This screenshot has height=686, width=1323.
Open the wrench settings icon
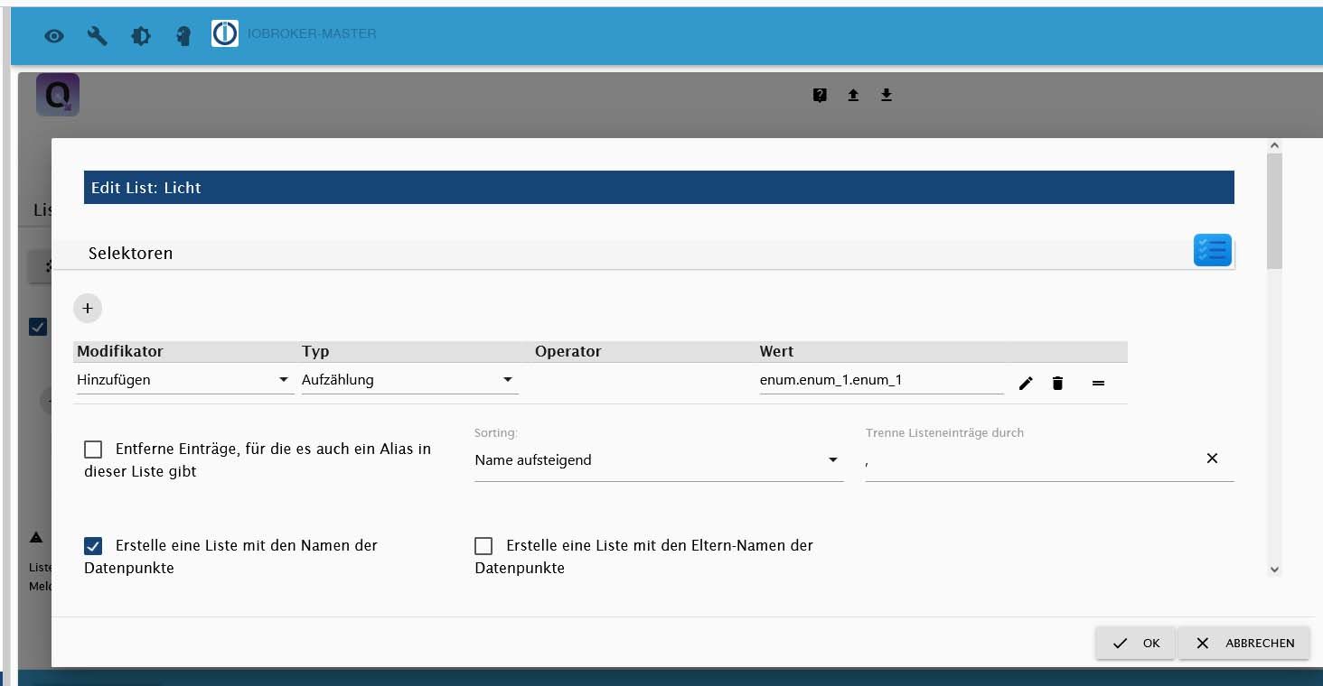tap(97, 36)
